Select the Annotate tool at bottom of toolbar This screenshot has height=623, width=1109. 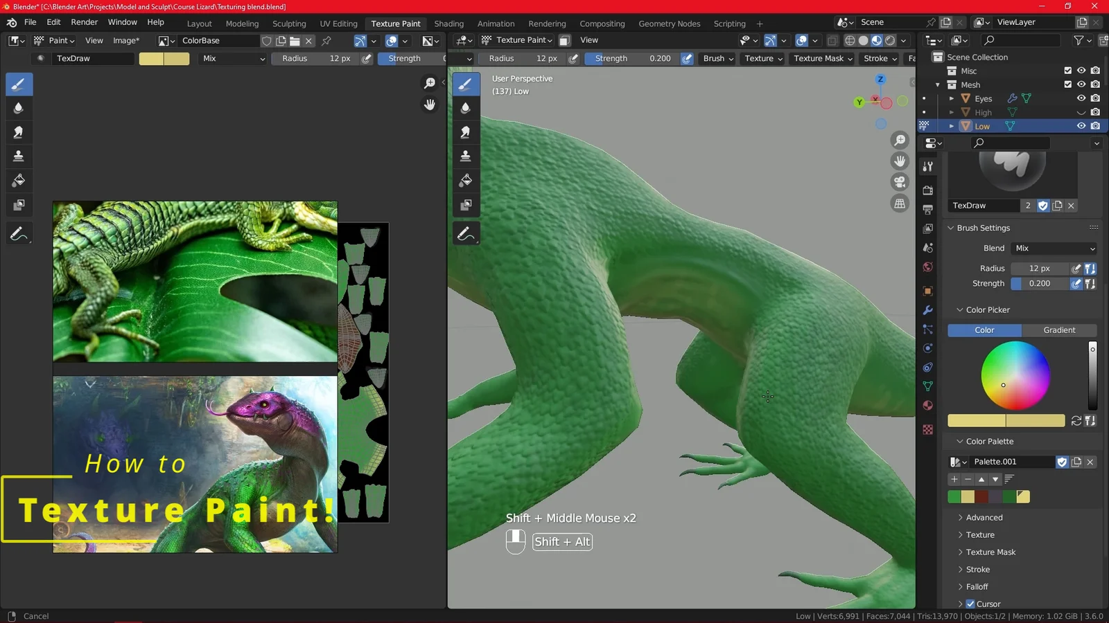click(x=19, y=233)
